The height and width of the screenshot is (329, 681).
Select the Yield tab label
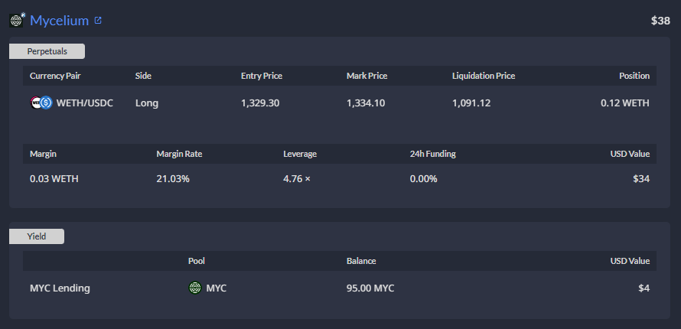coord(37,236)
